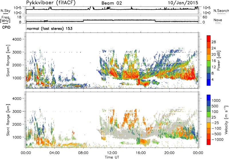This screenshot has height=159, width=229.
Task: Click the 08:00 time axis label
Action: [x=83, y=153]
